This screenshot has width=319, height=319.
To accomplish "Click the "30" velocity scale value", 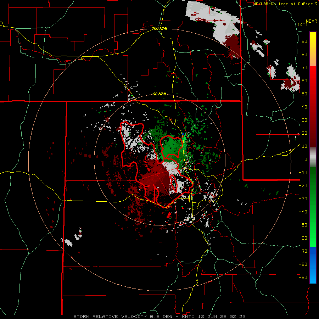I will (x=304, y=120).
